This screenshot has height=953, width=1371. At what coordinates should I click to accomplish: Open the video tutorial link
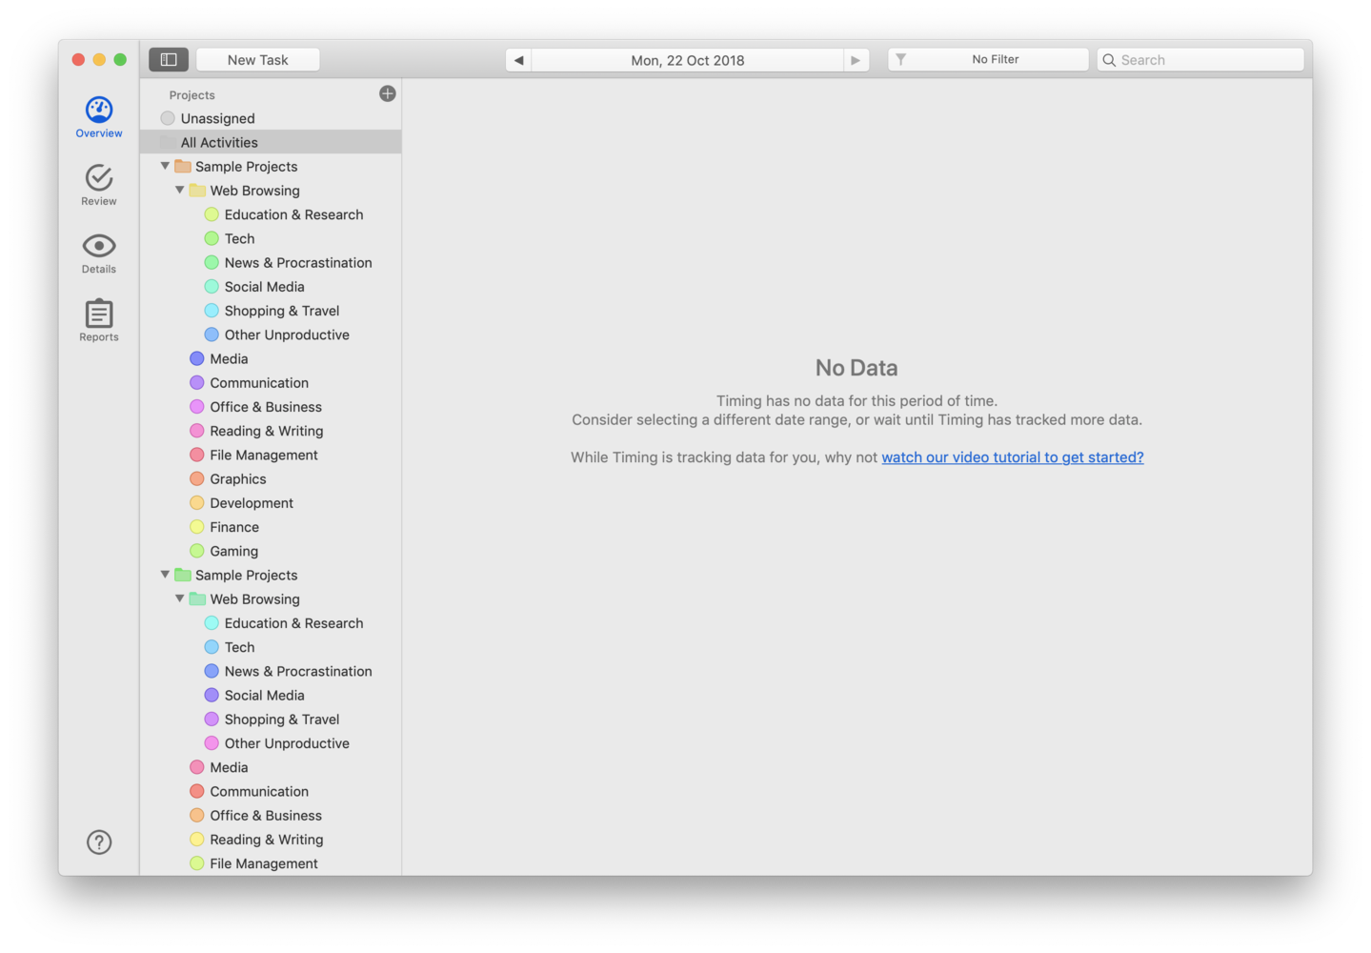coord(1012,457)
